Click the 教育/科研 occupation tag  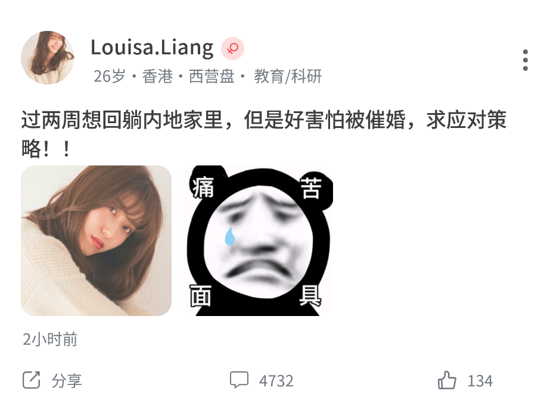click(x=288, y=76)
